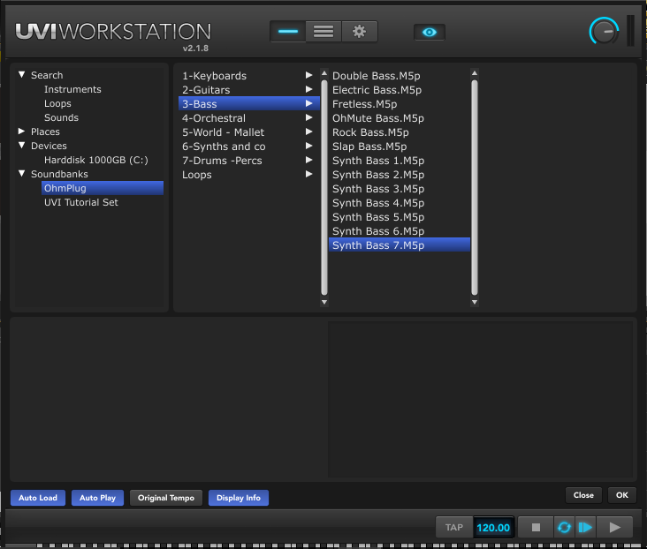Open the 1-Keyboards category
Image resolution: width=647 pixels, height=549 pixels.
coord(248,76)
